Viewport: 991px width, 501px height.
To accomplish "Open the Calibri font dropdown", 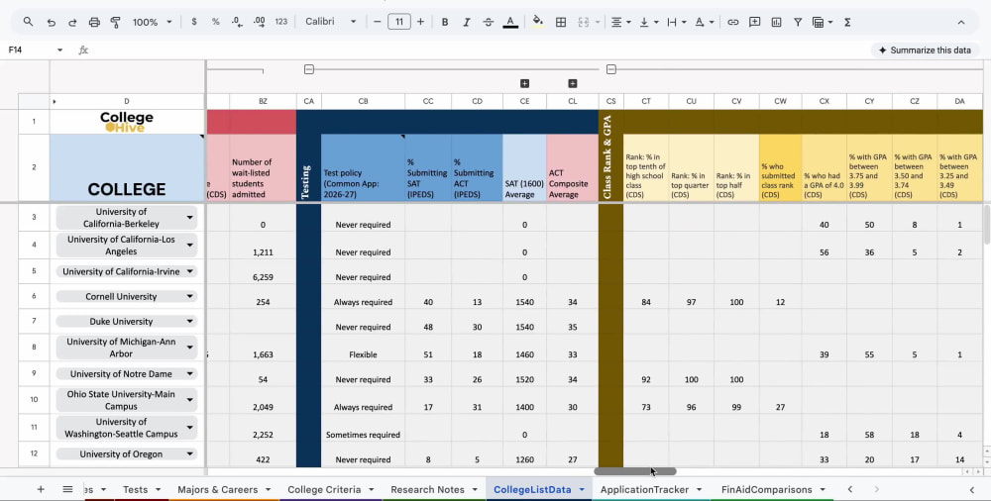I will tap(331, 22).
